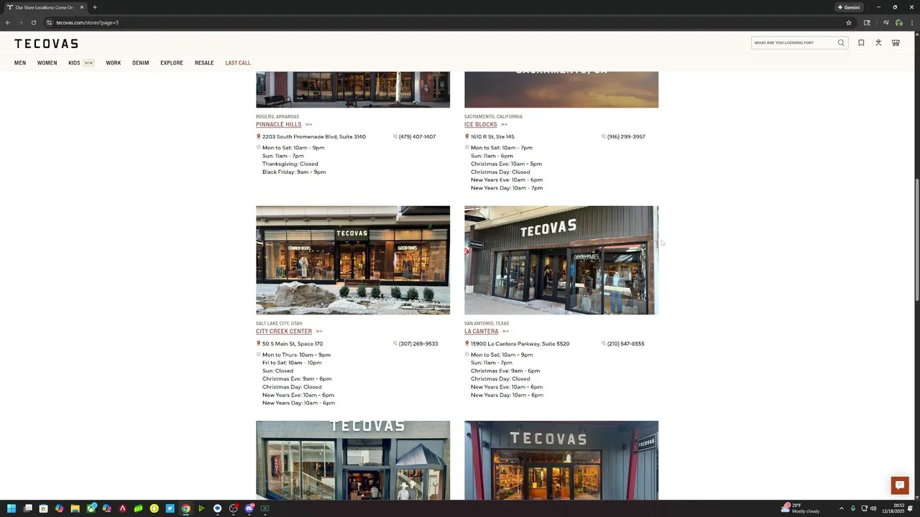Click the location pin beside La Cantera Parkway address

coord(466,343)
